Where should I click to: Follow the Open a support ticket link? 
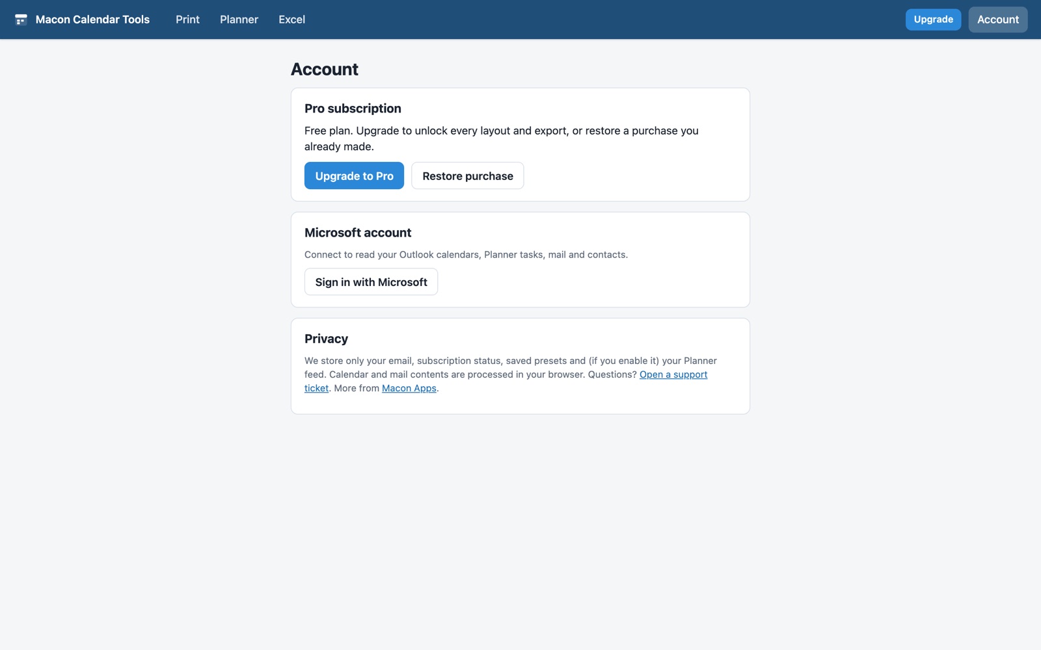[673, 374]
